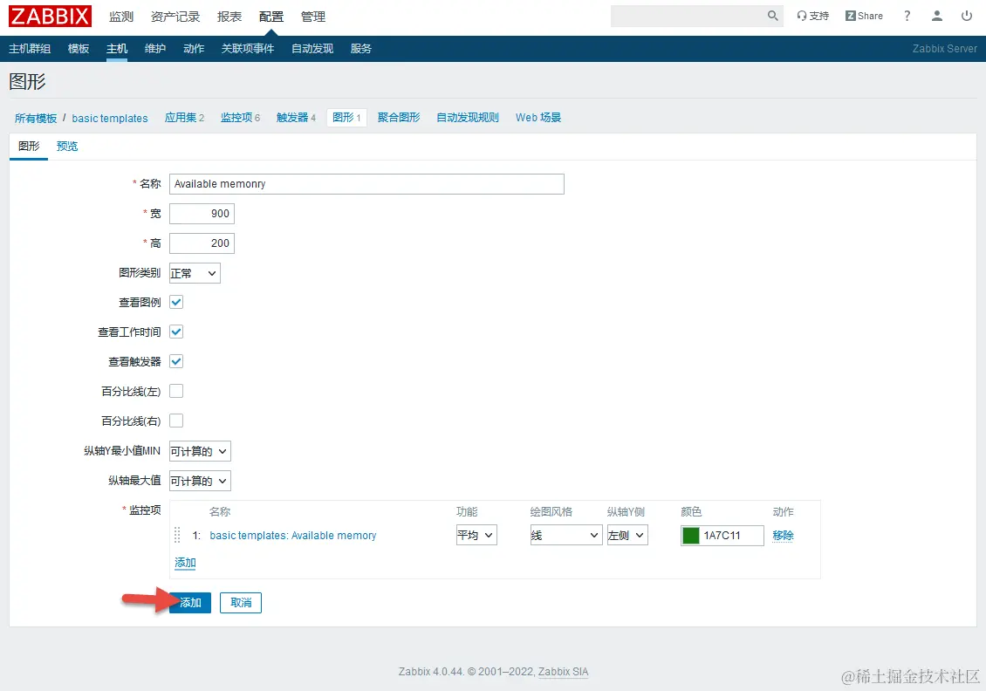The height and width of the screenshot is (691, 986).
Task: Open the 绘图风格 dropdown showing 线
Action: 565,535
